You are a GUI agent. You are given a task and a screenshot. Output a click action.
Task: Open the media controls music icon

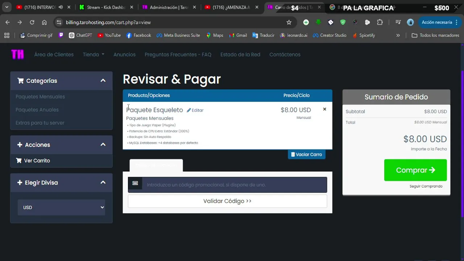398,22
